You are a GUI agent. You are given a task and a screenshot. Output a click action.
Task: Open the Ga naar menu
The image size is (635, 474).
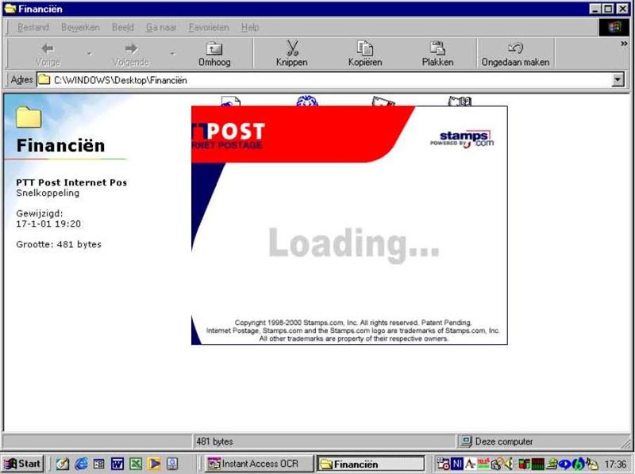click(161, 28)
